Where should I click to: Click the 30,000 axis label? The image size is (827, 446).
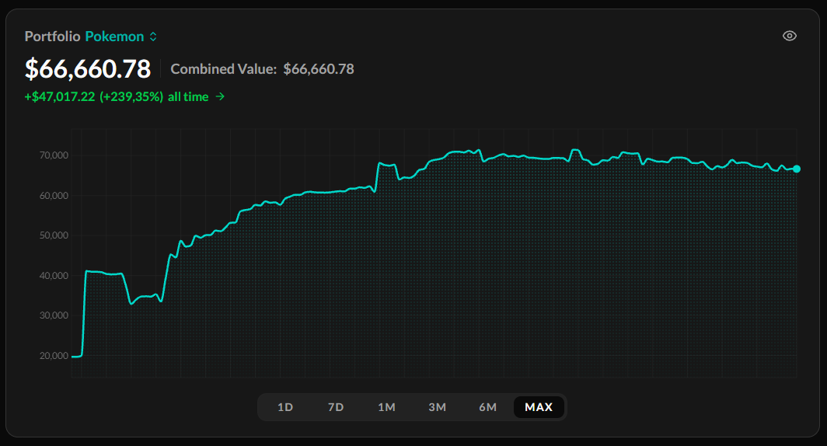54,315
